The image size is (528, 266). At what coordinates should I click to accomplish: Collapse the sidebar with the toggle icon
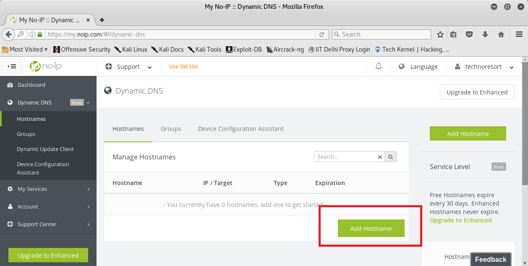click(12, 66)
